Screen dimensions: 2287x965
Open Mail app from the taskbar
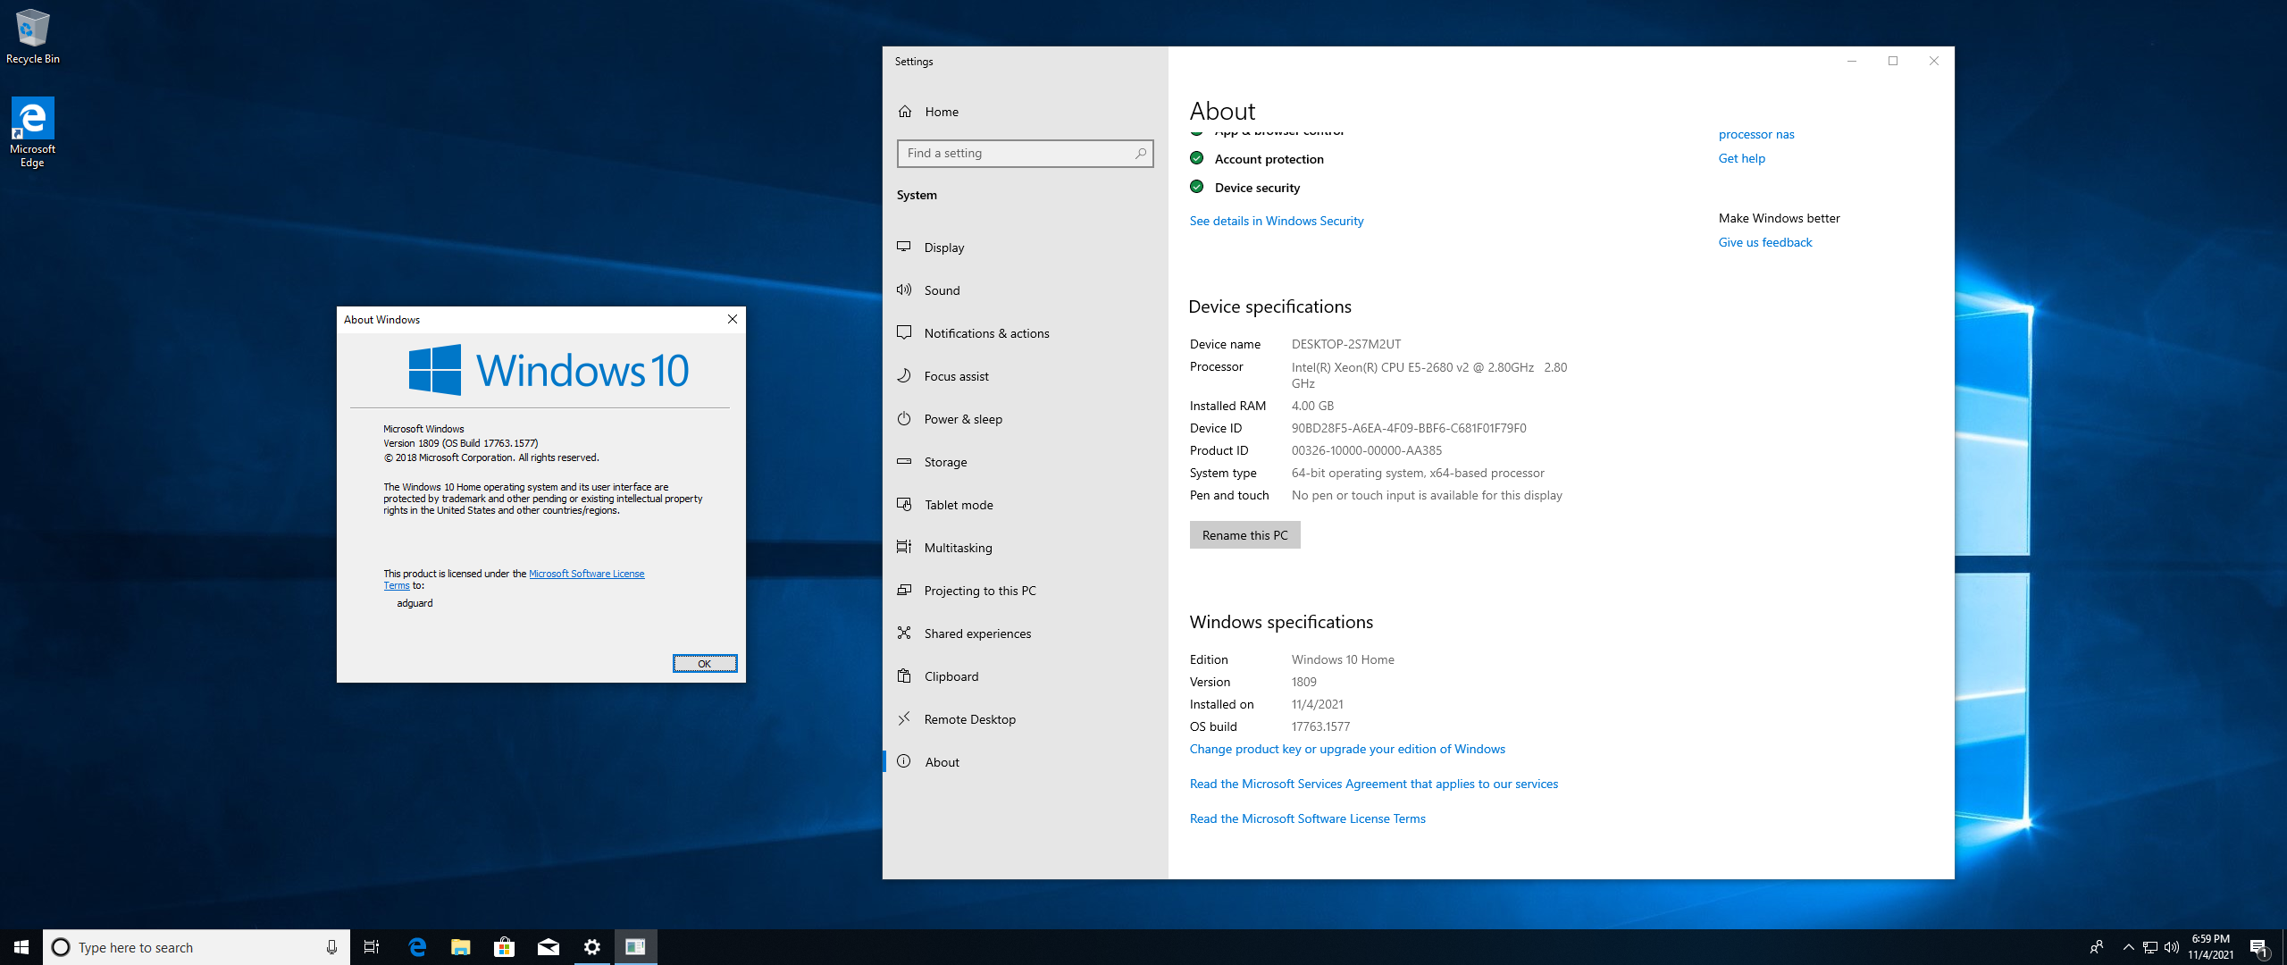pos(549,947)
